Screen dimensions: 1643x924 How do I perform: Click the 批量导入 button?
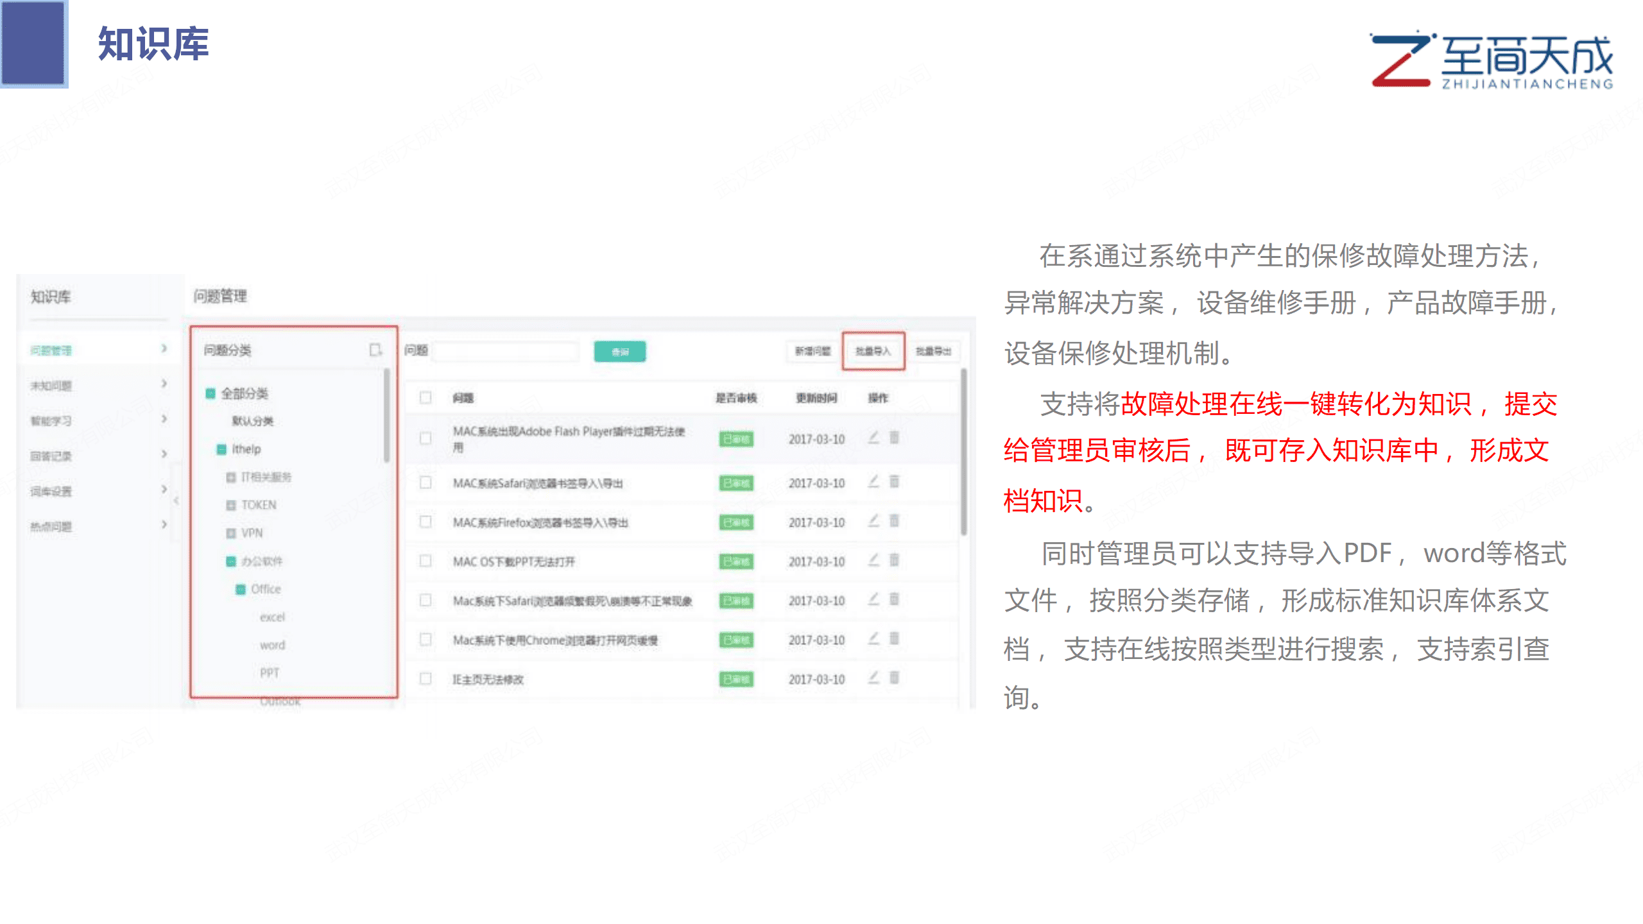(873, 351)
